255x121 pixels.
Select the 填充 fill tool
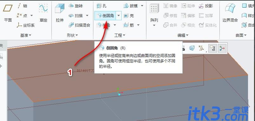[248, 6]
